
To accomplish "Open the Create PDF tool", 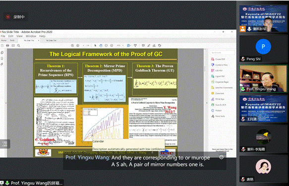I will (218, 59).
